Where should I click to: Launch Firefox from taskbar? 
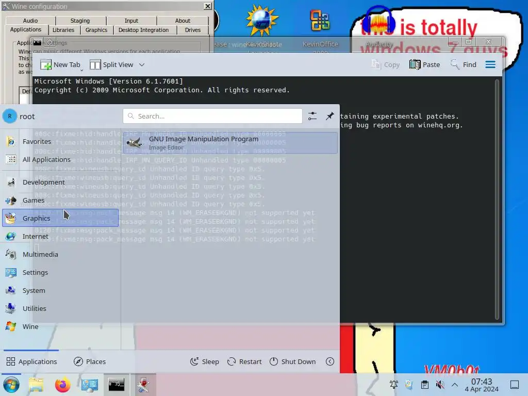click(62, 385)
